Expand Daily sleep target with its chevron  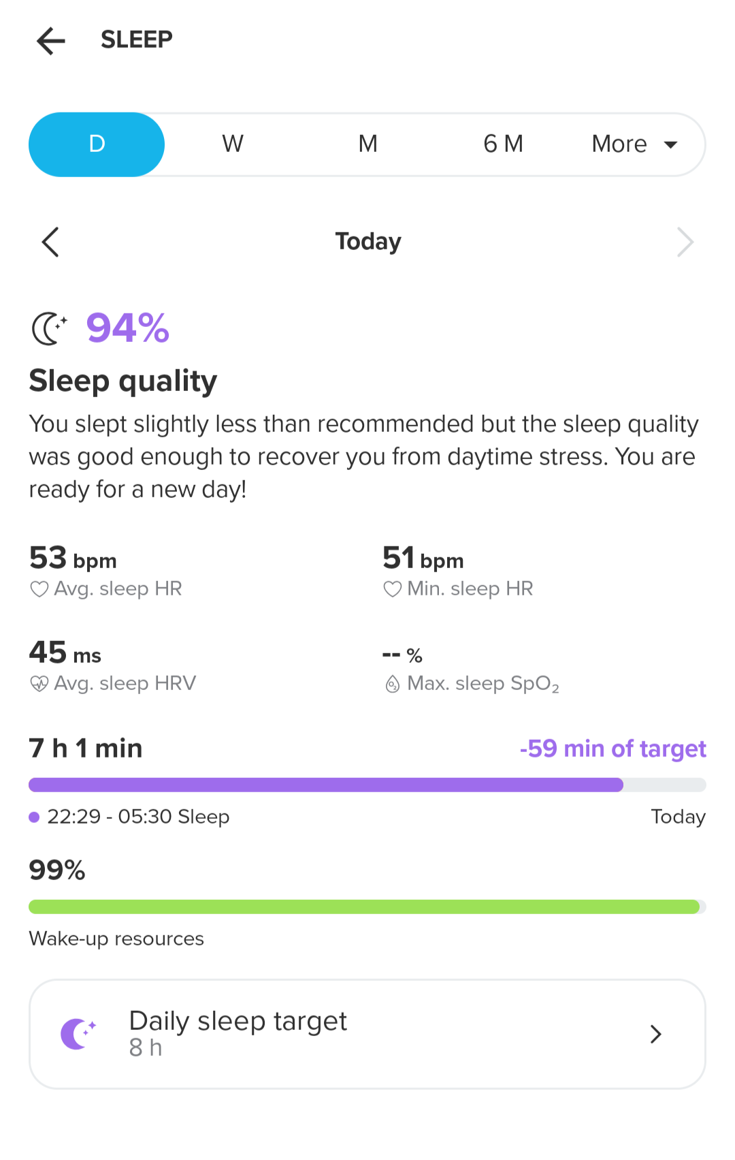(655, 1034)
